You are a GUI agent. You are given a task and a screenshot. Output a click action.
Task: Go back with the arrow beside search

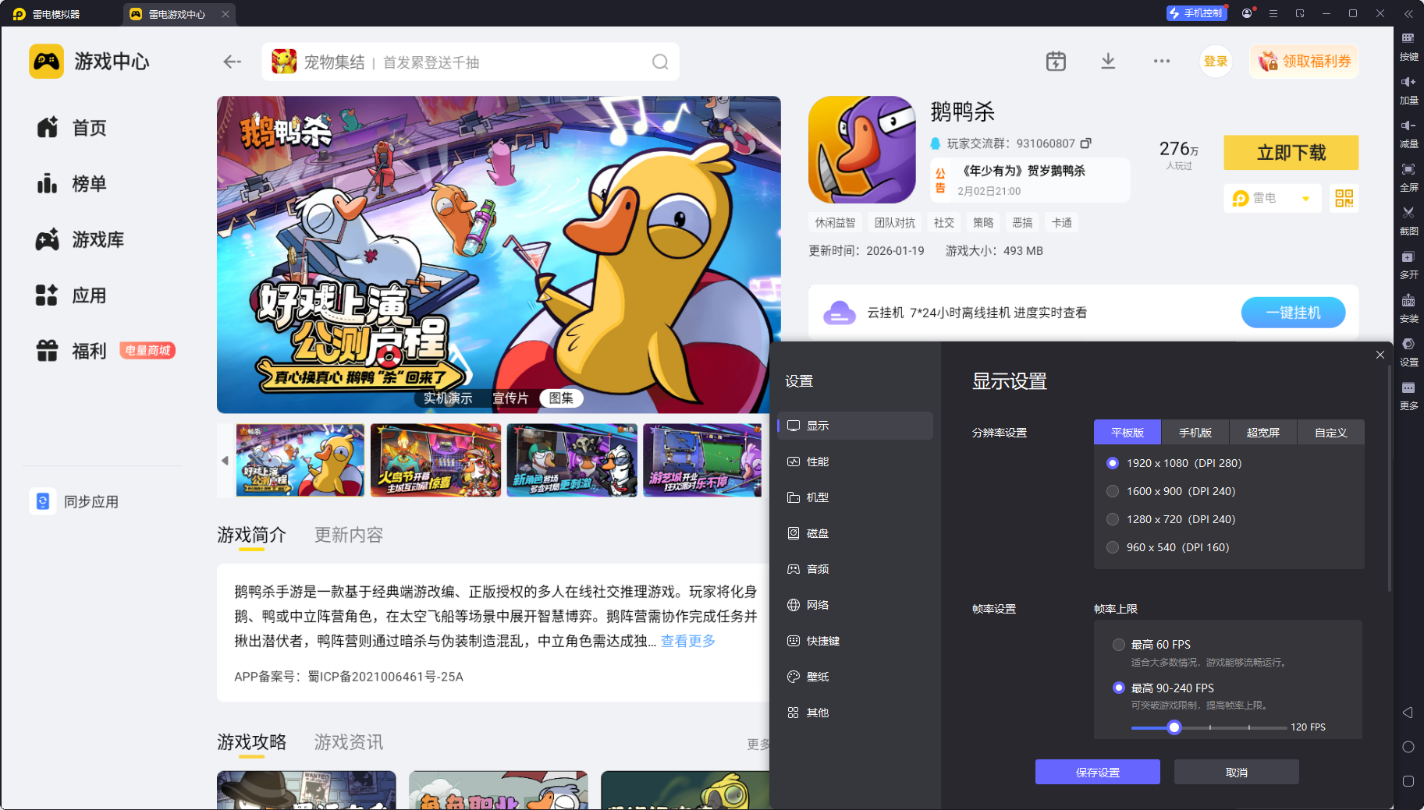coord(232,62)
